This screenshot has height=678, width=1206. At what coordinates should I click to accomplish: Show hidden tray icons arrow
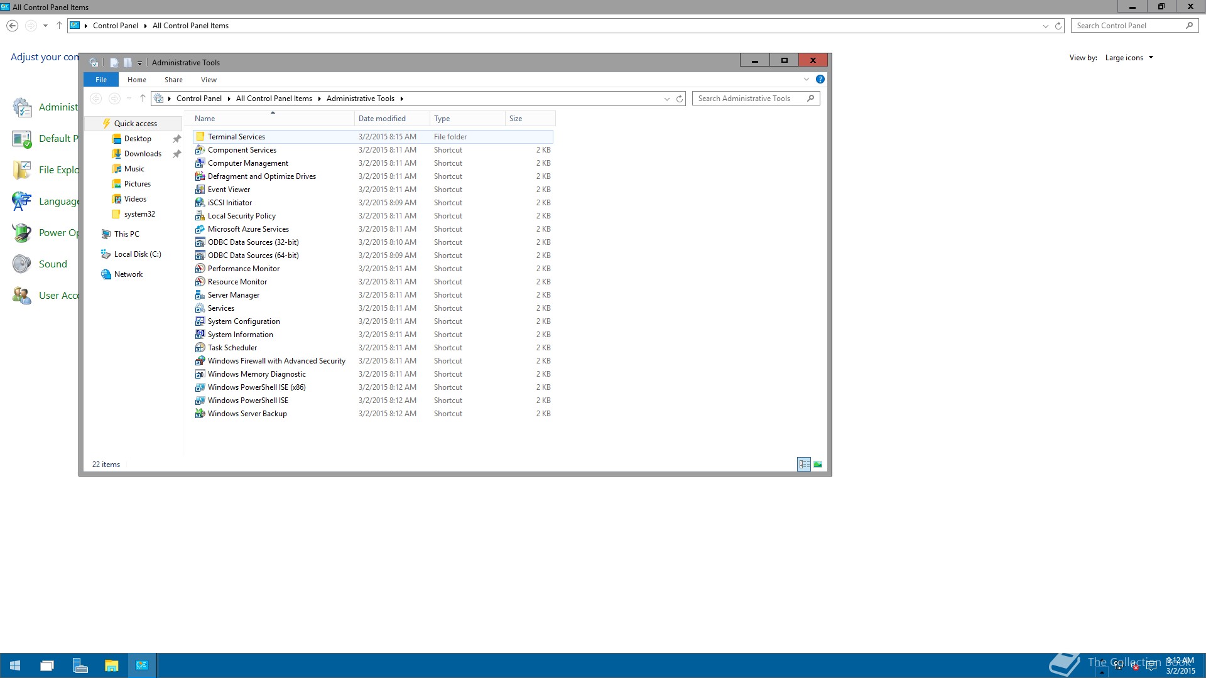[1102, 672]
